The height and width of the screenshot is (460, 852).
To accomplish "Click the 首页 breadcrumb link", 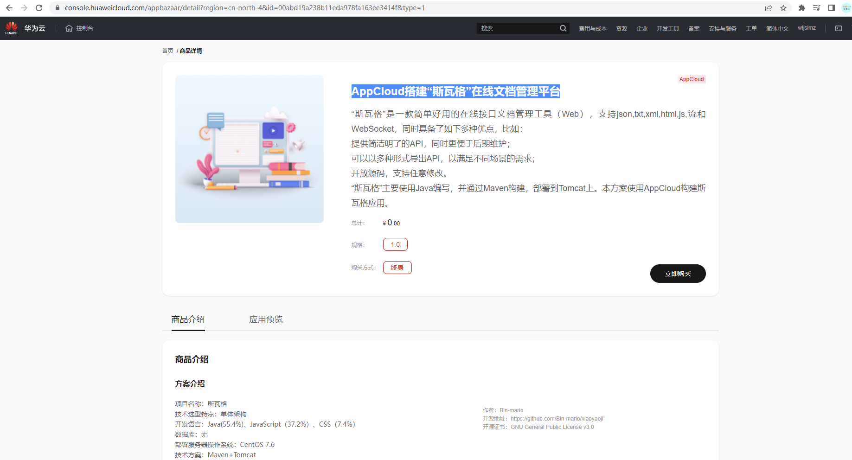I will [x=167, y=51].
